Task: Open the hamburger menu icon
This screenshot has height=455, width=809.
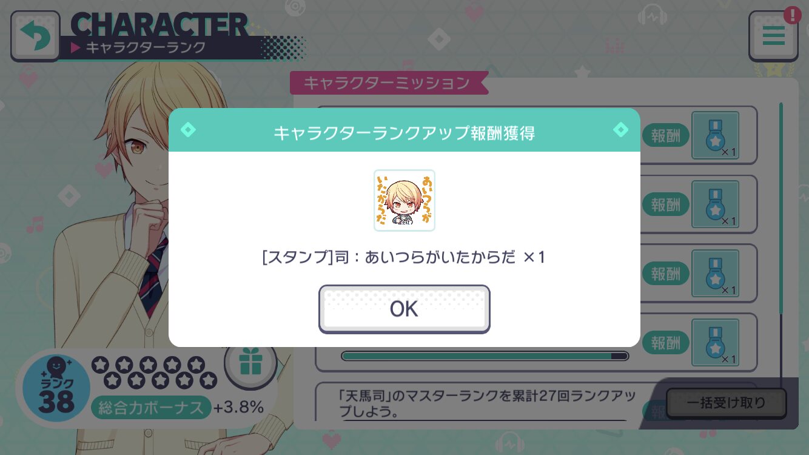Action: (773, 36)
